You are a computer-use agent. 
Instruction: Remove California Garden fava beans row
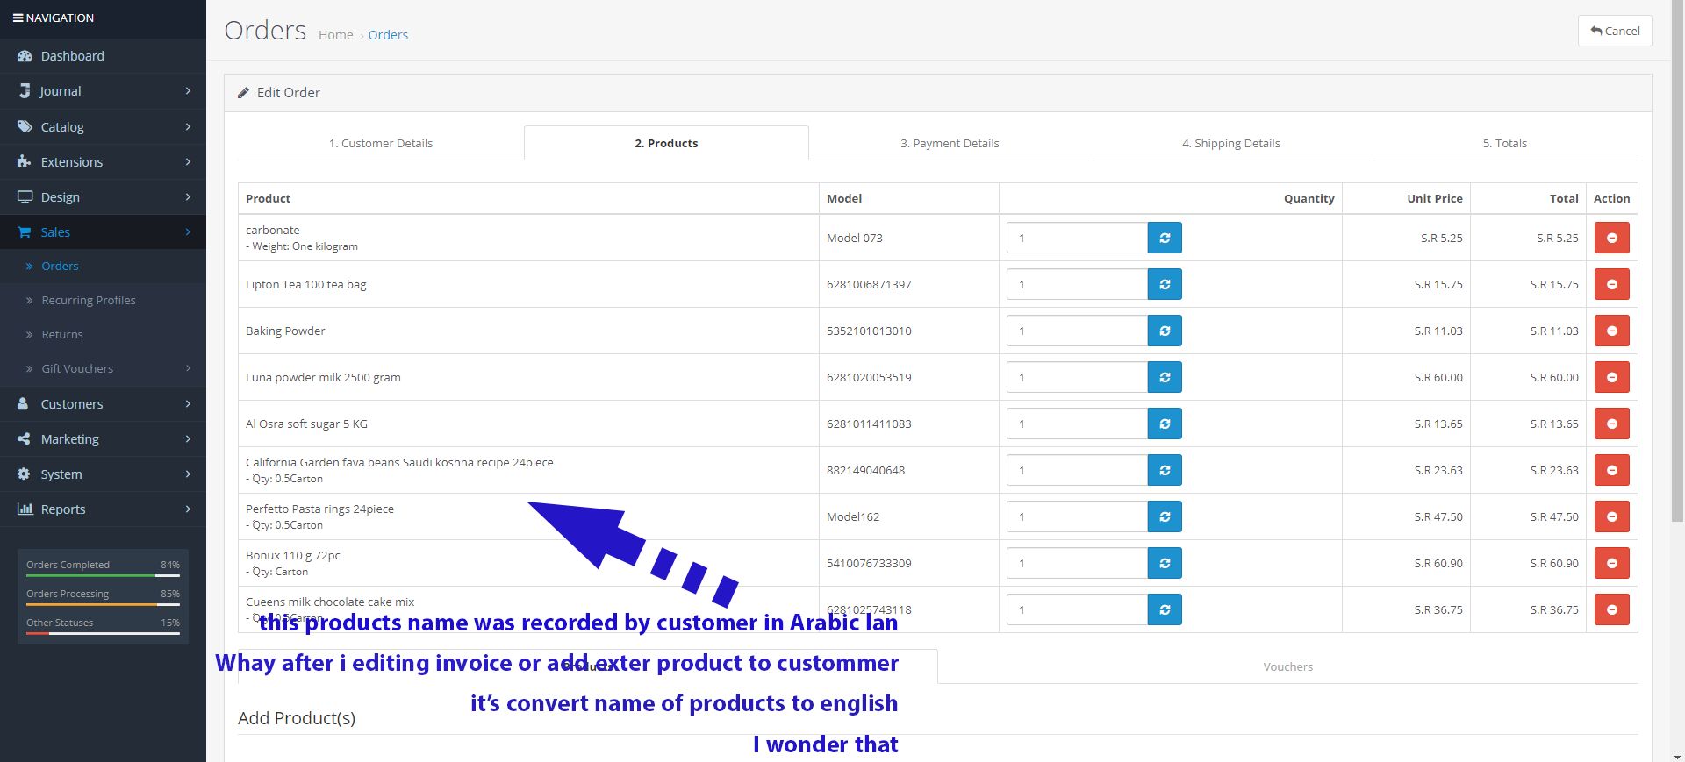(1611, 470)
